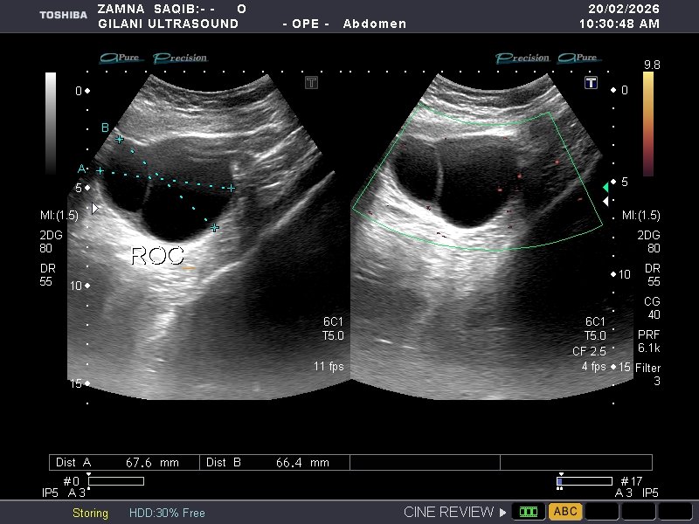699x524 pixels.
Task: Click the caliper B start cross marker
Action: (x=119, y=140)
